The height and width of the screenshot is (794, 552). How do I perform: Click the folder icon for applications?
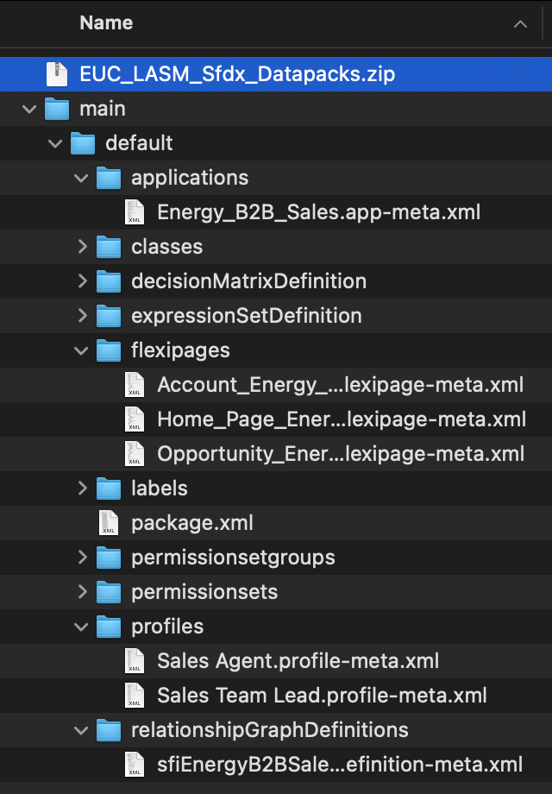pos(109,178)
